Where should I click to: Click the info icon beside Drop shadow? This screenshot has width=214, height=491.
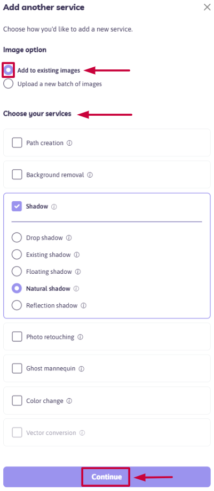[x=69, y=238]
